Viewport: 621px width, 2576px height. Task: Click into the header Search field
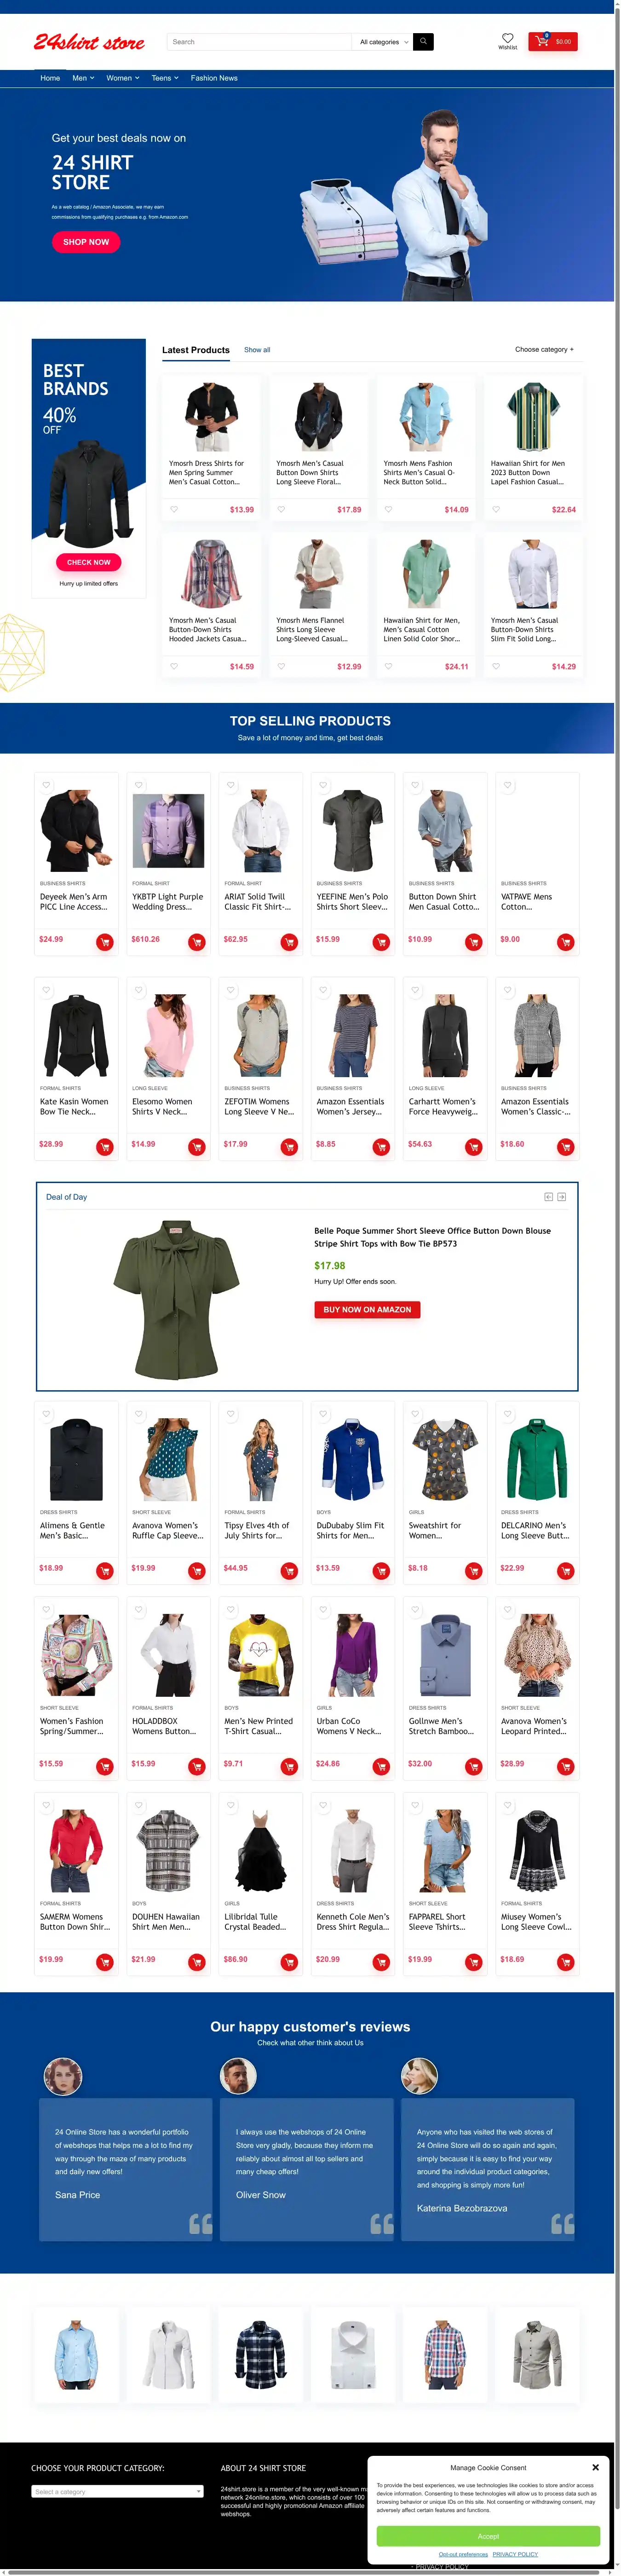pos(258,42)
